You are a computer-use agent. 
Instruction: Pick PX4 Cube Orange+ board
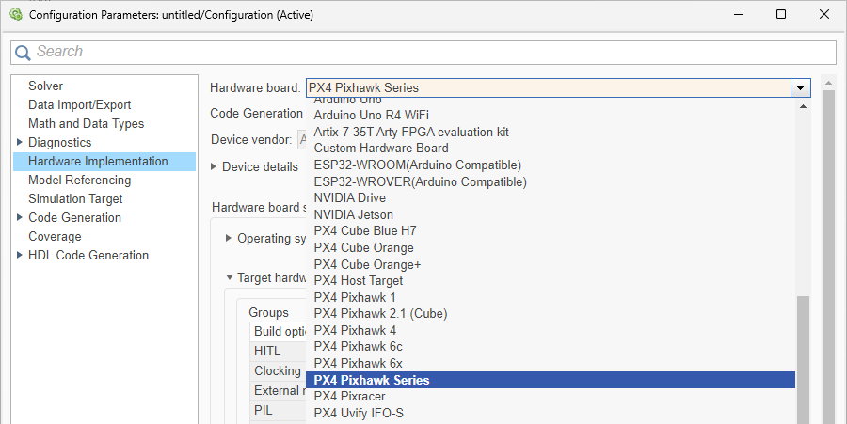[x=367, y=264]
